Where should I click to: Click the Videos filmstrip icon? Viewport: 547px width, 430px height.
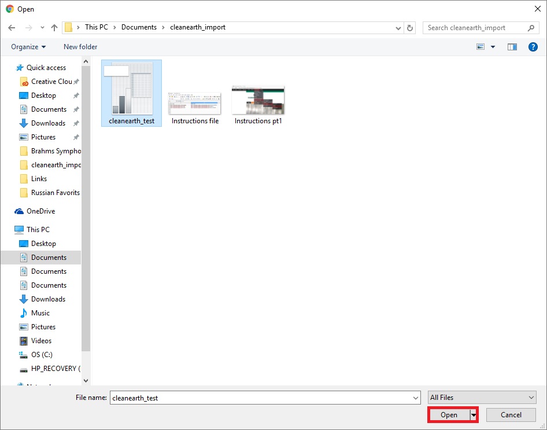click(x=23, y=341)
